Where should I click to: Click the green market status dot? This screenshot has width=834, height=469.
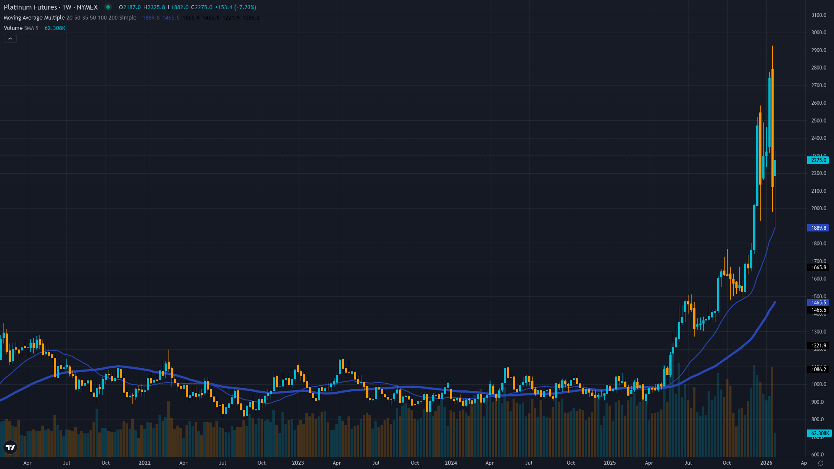click(x=108, y=7)
